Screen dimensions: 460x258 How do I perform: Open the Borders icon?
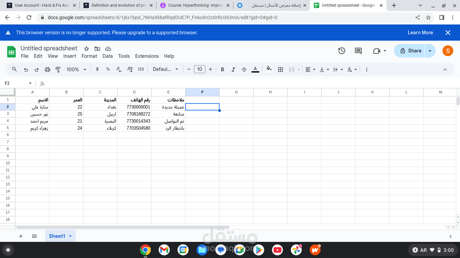280,69
